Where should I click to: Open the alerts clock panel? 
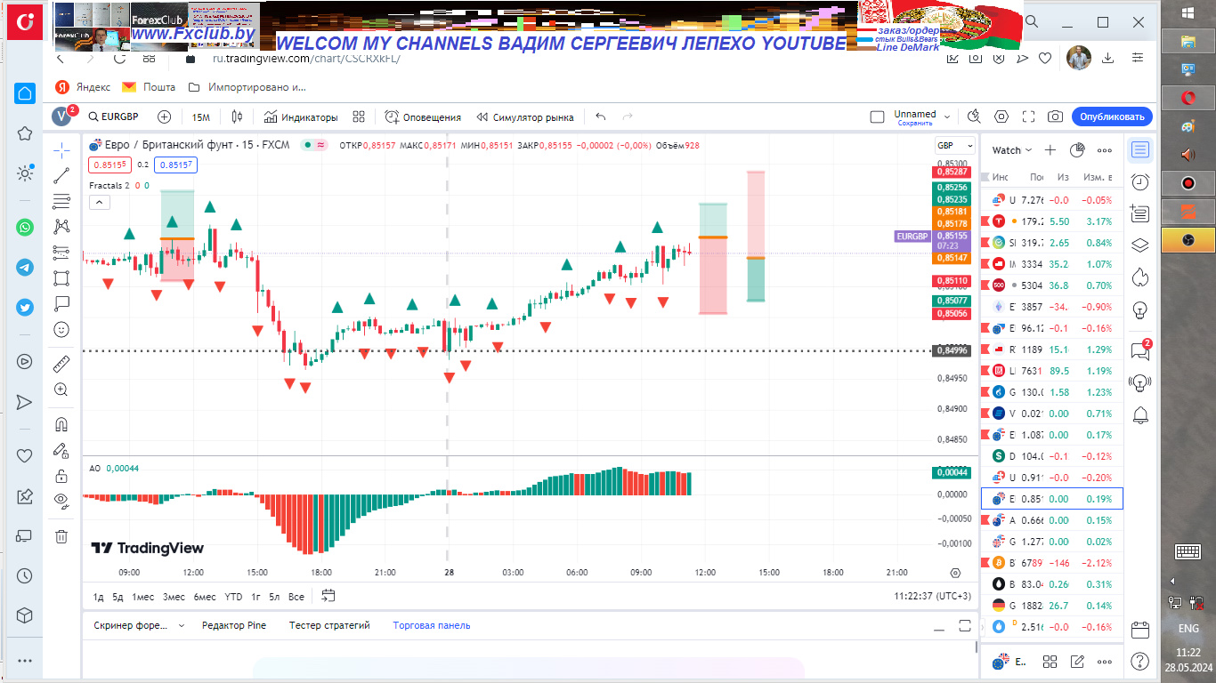point(1140,181)
